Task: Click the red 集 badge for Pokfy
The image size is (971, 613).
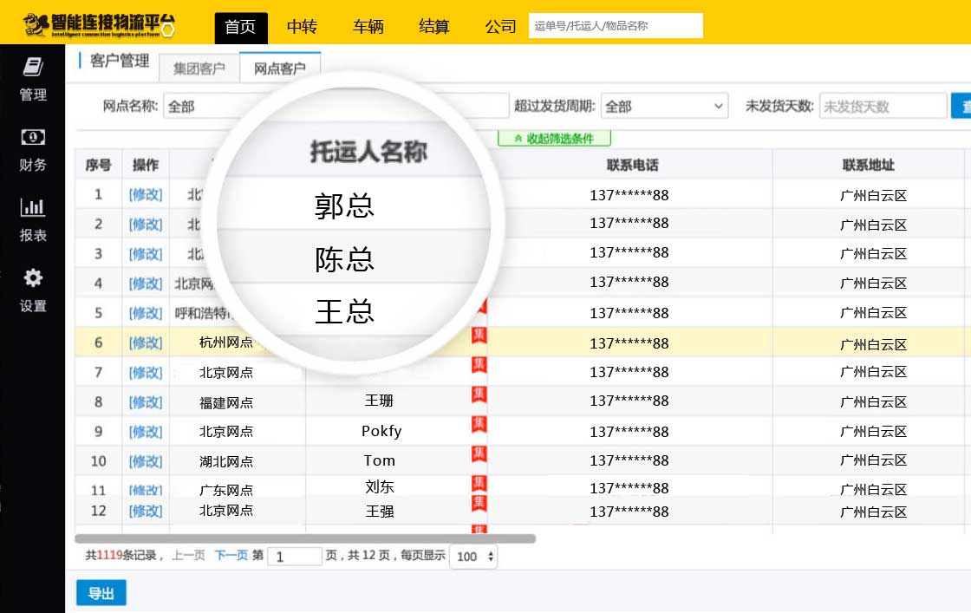Action: click(x=479, y=425)
